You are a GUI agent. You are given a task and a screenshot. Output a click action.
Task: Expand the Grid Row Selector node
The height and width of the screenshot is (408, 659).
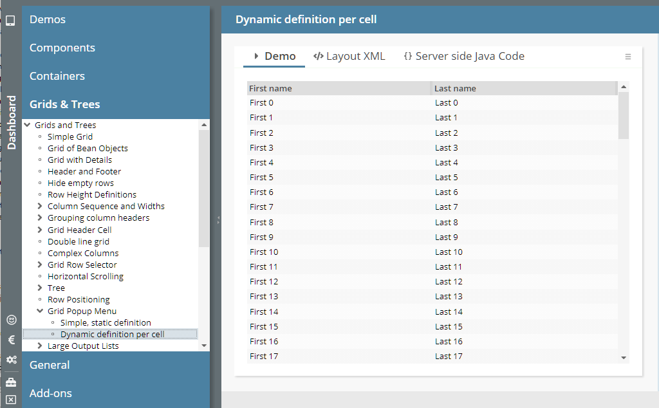pyautogui.click(x=40, y=264)
